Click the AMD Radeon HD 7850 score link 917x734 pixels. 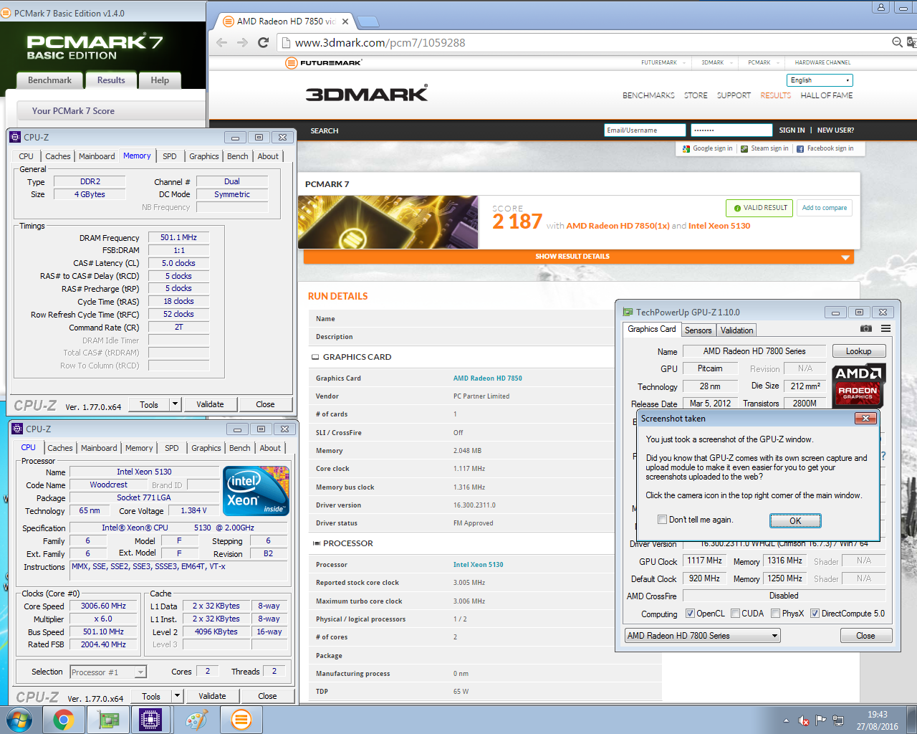618,226
